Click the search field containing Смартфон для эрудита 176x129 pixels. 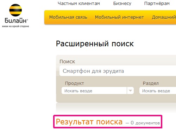tap(118, 71)
